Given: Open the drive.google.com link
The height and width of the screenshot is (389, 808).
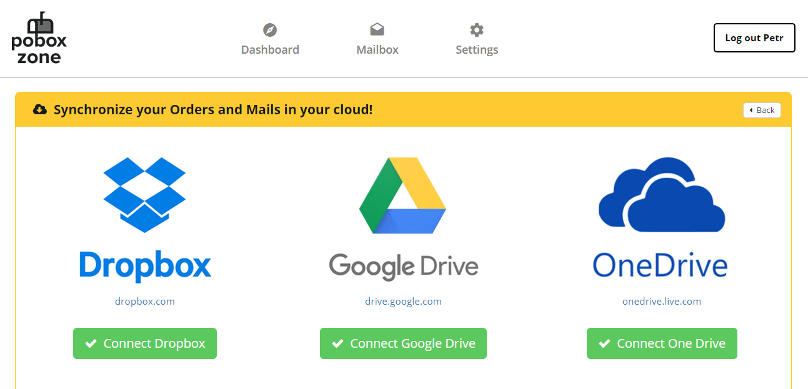Looking at the screenshot, I should coord(403,301).
